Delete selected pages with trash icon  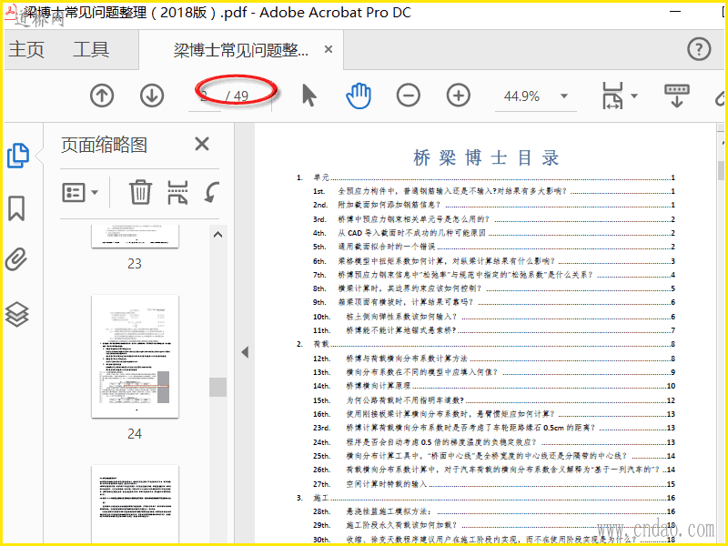pyautogui.click(x=140, y=192)
